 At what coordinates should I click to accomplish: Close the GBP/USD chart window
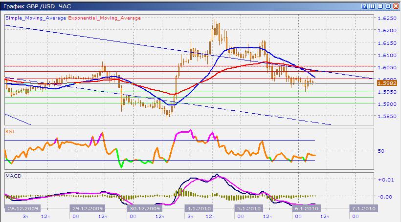coord(395,6)
